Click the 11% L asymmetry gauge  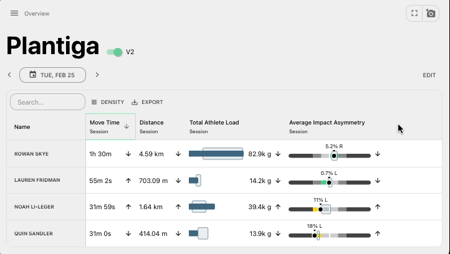pyautogui.click(x=330, y=209)
